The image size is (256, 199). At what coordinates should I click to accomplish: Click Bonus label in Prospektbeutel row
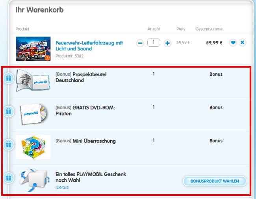click(x=216, y=74)
